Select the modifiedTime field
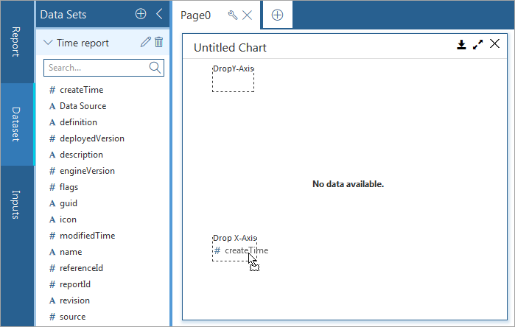Image resolution: width=515 pixels, height=327 pixels. [87, 236]
